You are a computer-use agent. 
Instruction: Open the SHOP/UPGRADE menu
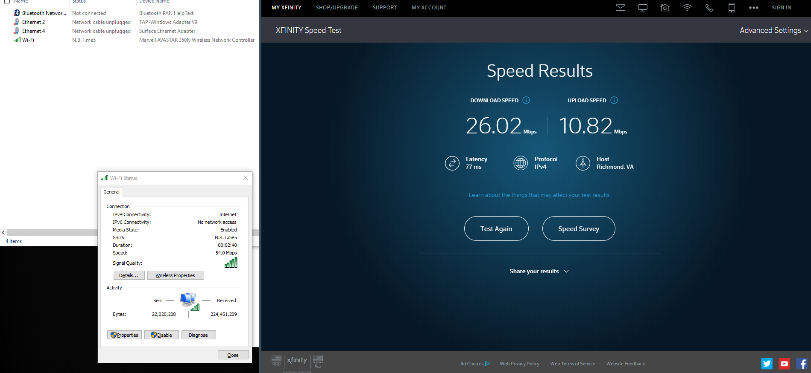pos(337,8)
